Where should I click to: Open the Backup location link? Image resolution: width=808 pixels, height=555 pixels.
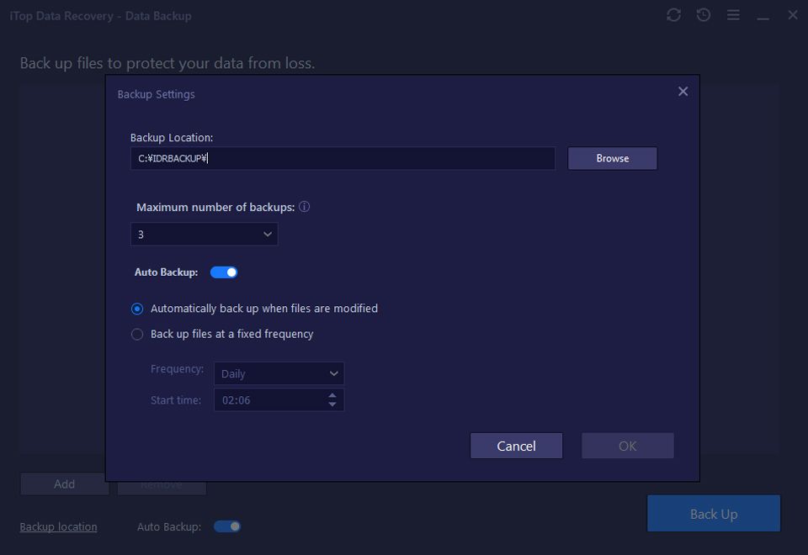click(58, 526)
